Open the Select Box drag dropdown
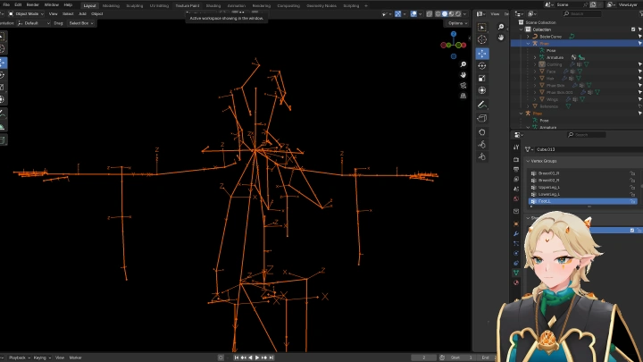The width and height of the screenshot is (643, 362). point(80,23)
